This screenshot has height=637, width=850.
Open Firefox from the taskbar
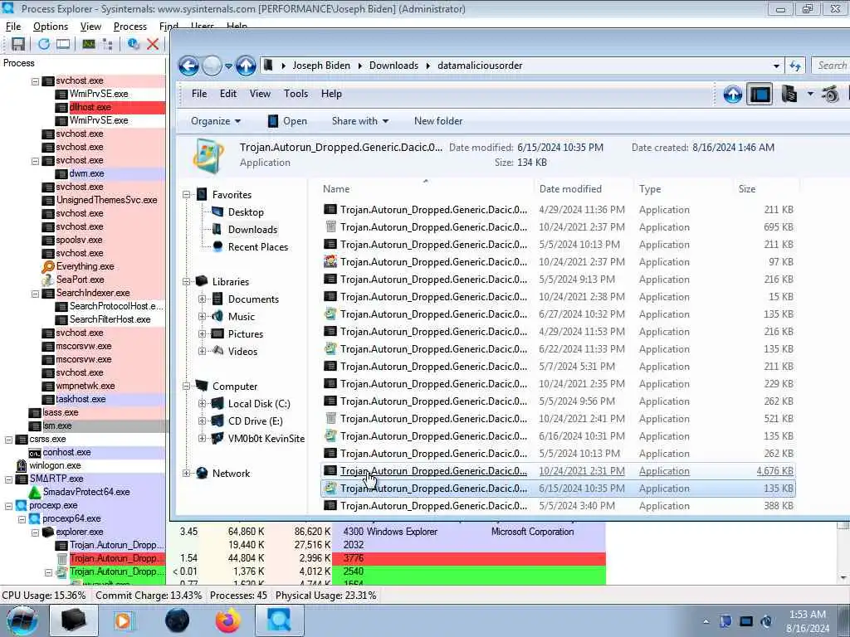(x=227, y=620)
